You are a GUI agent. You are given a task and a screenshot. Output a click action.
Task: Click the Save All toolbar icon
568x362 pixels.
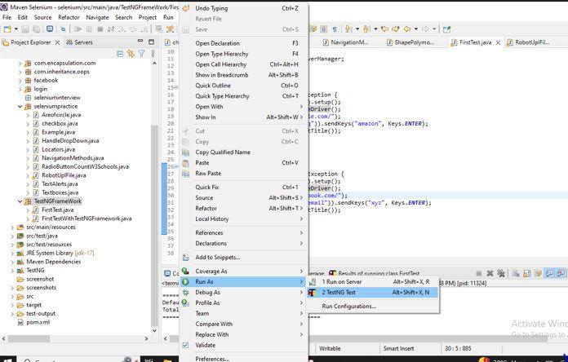pyautogui.click(x=36, y=29)
